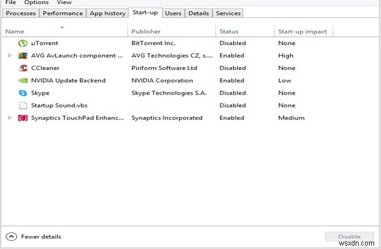
Task: Select the Synaptics TouchPad Enhanc... name
Action: point(77,118)
